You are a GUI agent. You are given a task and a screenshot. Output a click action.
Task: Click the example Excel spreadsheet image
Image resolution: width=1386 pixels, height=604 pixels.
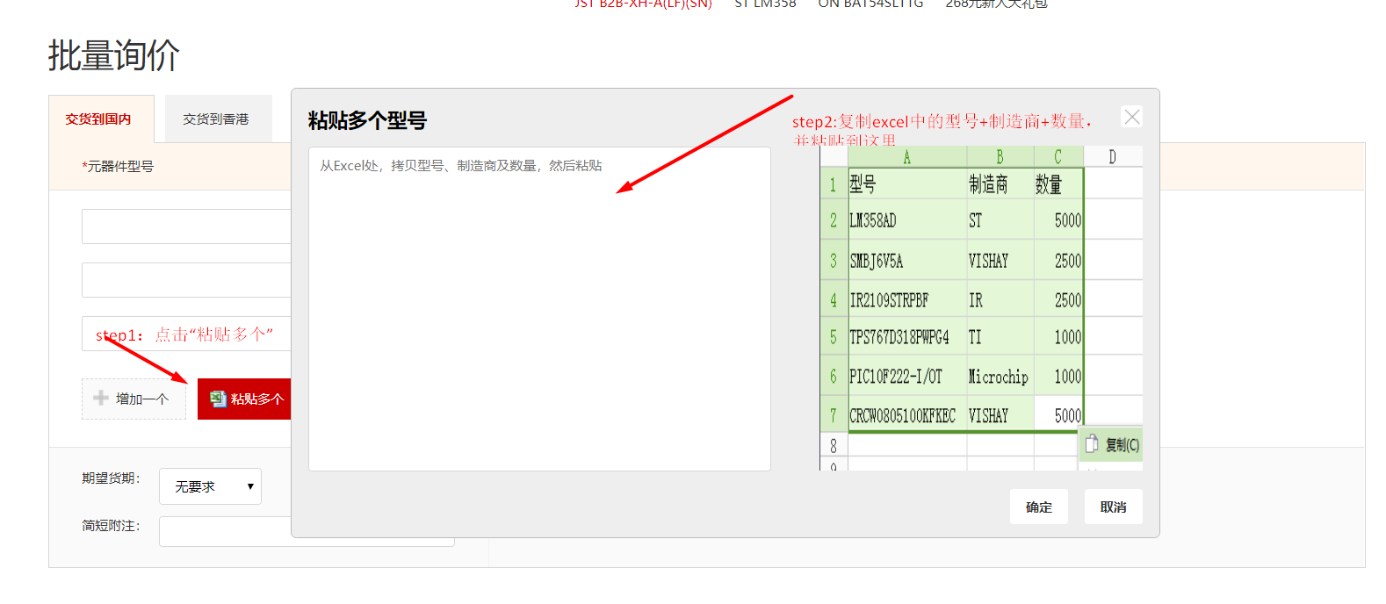(981, 307)
